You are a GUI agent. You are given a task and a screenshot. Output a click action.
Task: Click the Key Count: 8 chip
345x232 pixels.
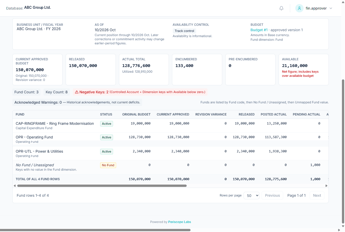click(57, 92)
